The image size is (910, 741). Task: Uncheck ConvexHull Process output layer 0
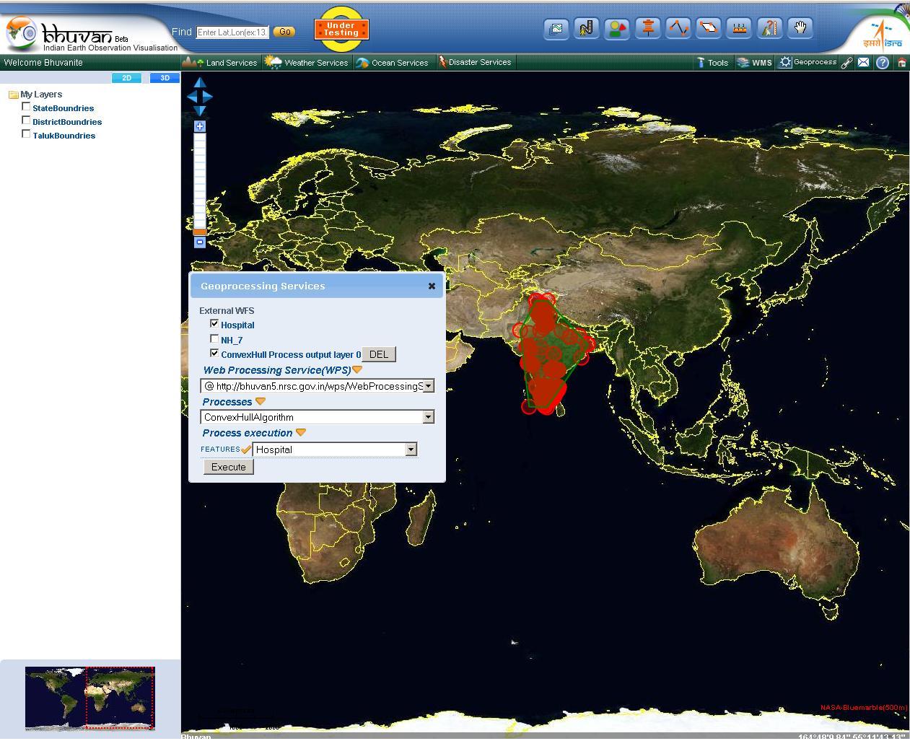[214, 353]
